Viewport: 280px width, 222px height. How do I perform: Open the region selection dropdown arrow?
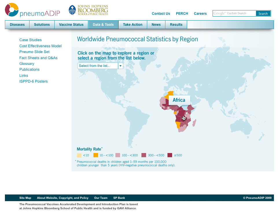pos(121,66)
